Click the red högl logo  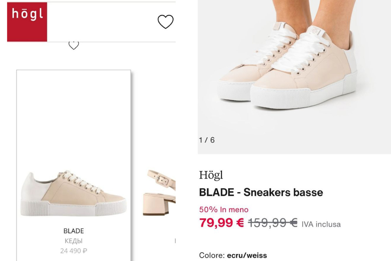[x=27, y=22]
